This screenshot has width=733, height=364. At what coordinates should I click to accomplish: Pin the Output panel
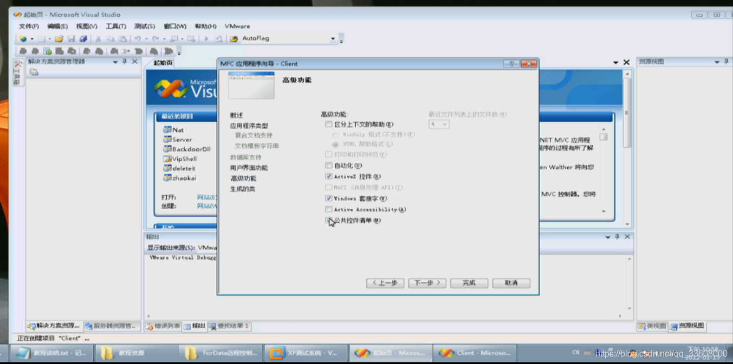coord(617,237)
